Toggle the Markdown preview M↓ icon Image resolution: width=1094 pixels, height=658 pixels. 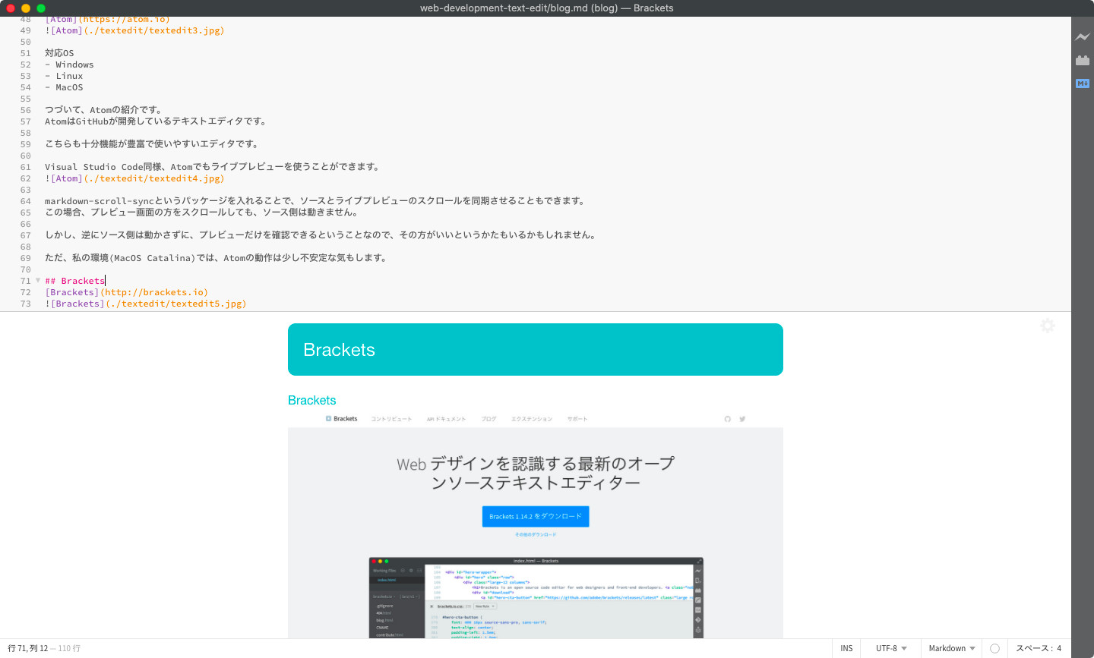tap(1082, 83)
